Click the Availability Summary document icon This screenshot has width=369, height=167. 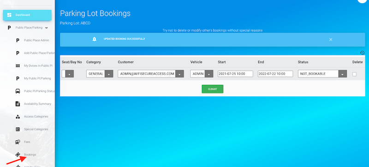pos(18,104)
